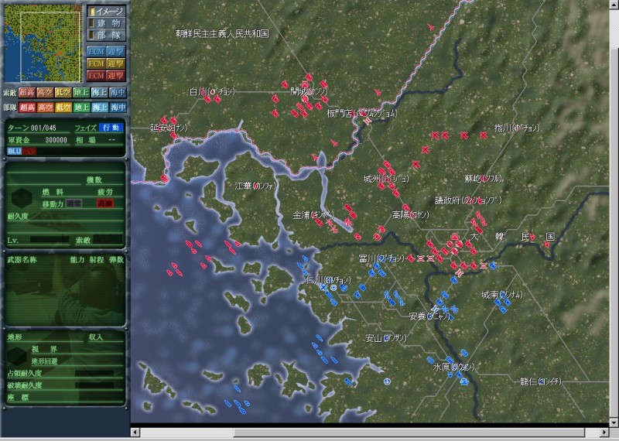Toggle the 建物 display option
Viewport: 619px width, 441px height.
pyautogui.click(x=106, y=23)
